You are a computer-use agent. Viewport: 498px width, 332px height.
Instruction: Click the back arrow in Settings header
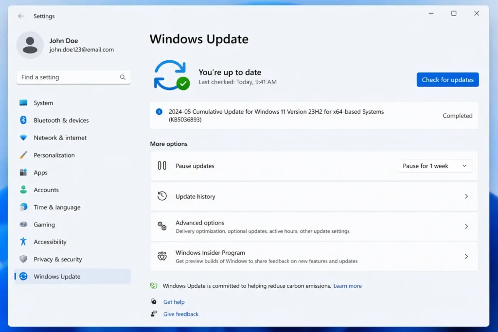pos(21,16)
